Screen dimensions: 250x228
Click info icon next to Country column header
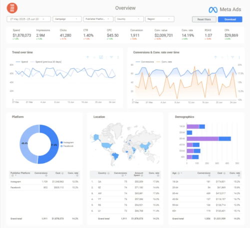108,173
